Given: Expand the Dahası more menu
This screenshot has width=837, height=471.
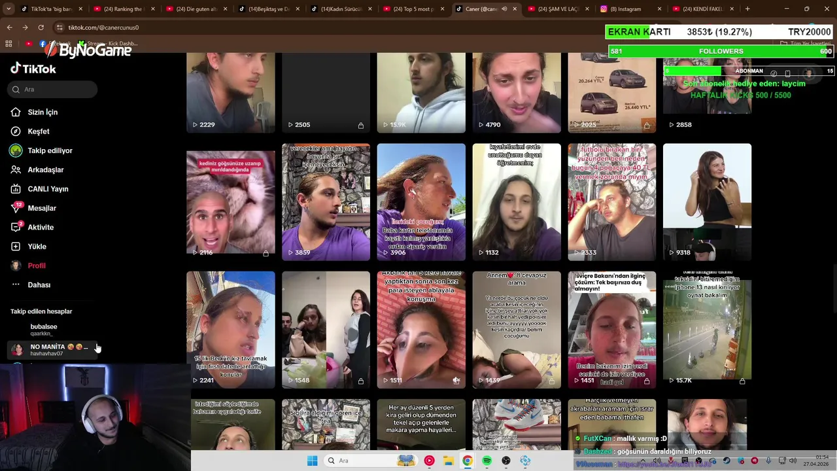Looking at the screenshot, I should (31, 285).
